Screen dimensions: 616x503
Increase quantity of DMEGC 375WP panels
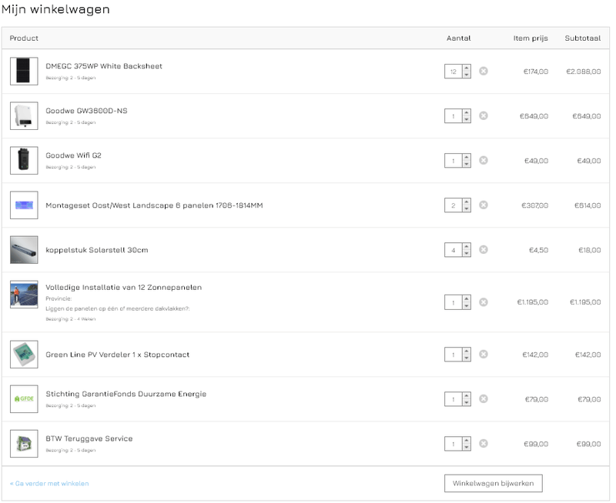(x=467, y=68)
